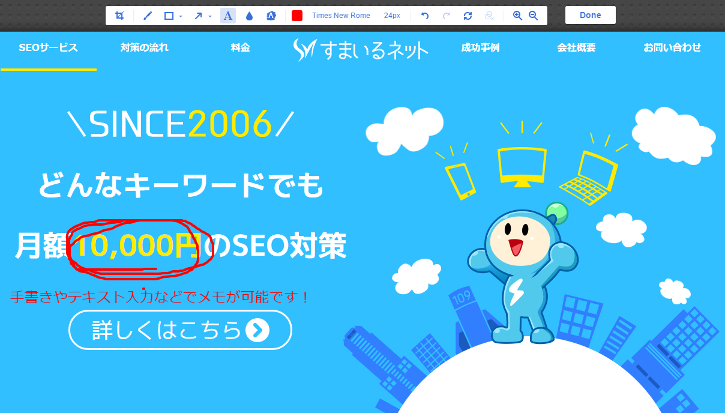Open the Times New Roman font dropdown
Screen dimensions: 725x413
pyautogui.click(x=341, y=16)
